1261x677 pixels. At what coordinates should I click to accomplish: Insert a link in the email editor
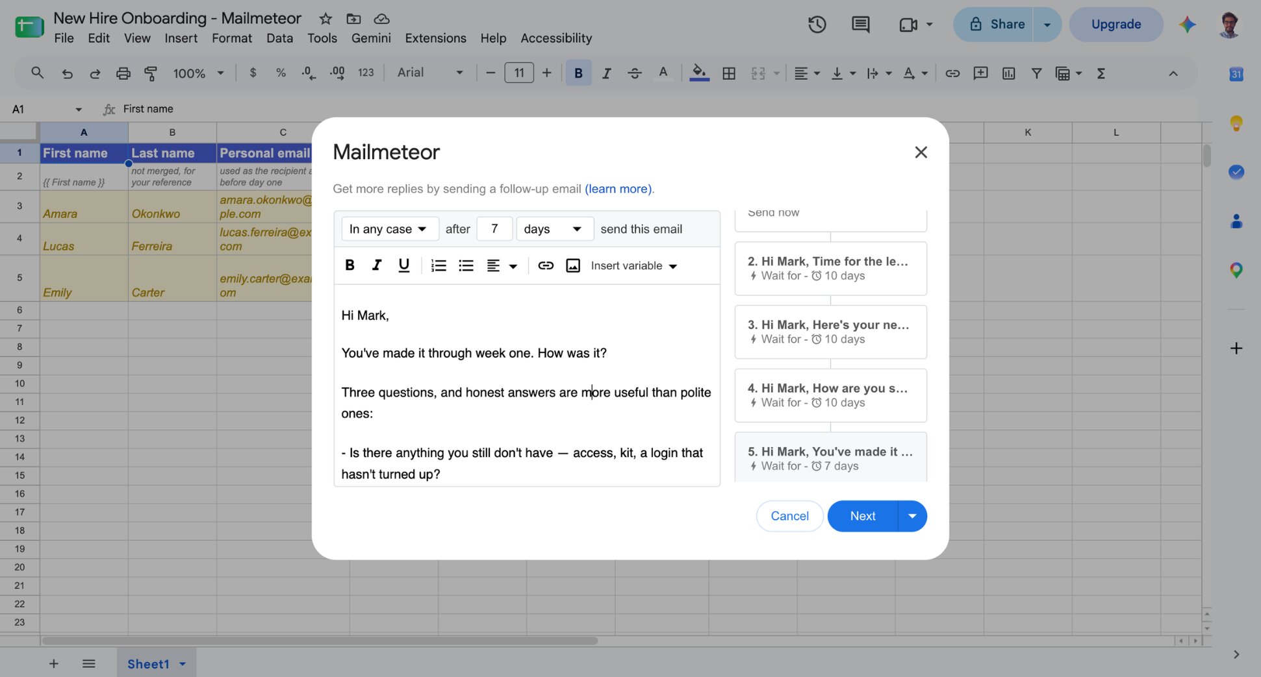click(546, 265)
